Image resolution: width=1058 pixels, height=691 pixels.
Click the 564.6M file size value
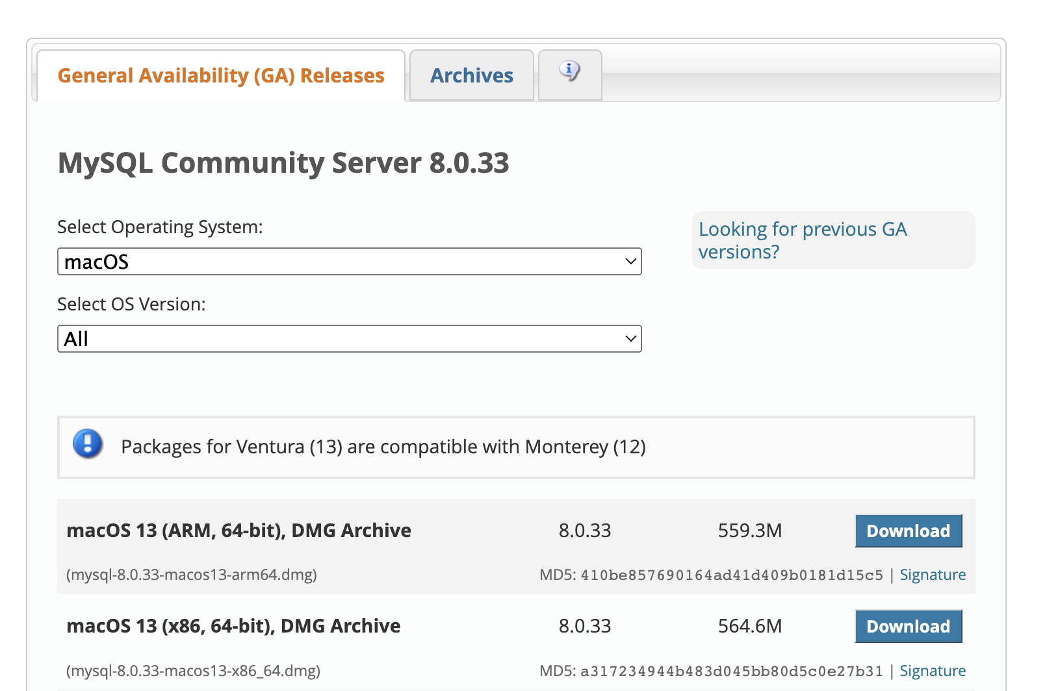pos(750,626)
